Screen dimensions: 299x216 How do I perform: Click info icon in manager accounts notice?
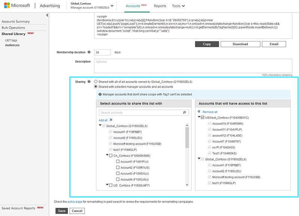(x=100, y=94)
